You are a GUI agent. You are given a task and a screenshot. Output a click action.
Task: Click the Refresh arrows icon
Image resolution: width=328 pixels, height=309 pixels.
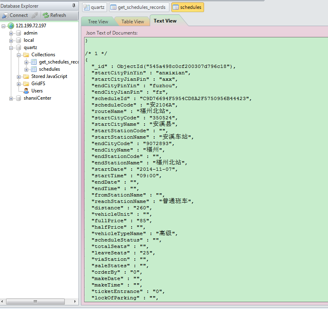click(x=45, y=15)
